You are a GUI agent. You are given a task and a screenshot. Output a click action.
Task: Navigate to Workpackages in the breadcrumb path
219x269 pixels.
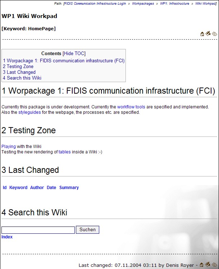pyautogui.click(x=143, y=4)
